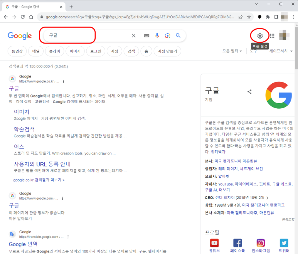The height and width of the screenshot is (254, 298).
Task: Click the page vertical scrollbar thumb
Action: [296, 48]
